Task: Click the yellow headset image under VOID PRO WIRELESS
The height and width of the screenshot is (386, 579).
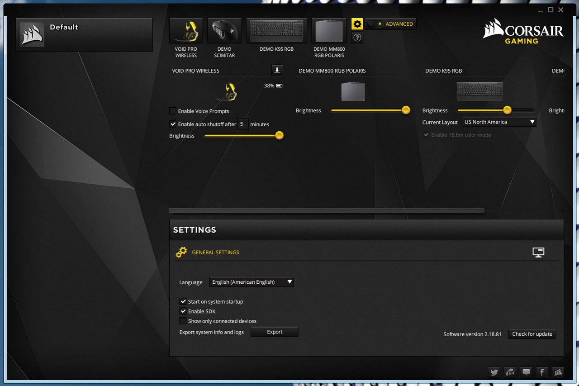Action: pos(228,92)
